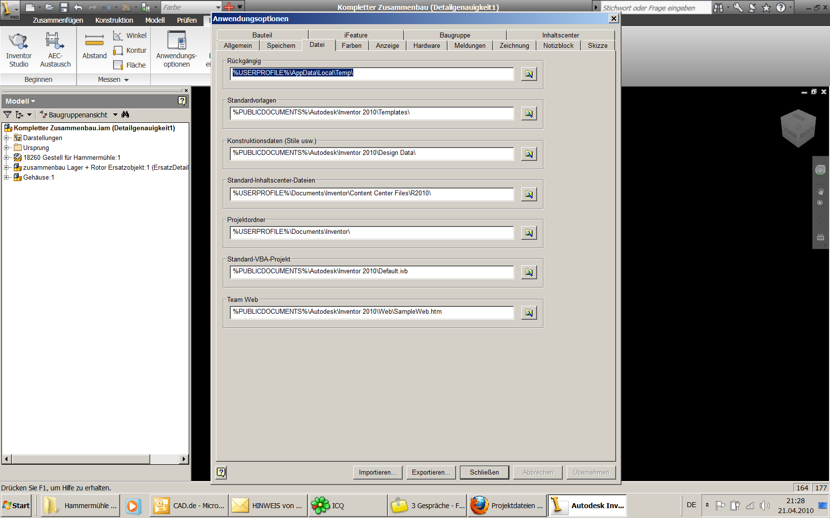Click the filter funnel icon in the browser
Viewport: 830px width, 518px height.
[x=7, y=114]
